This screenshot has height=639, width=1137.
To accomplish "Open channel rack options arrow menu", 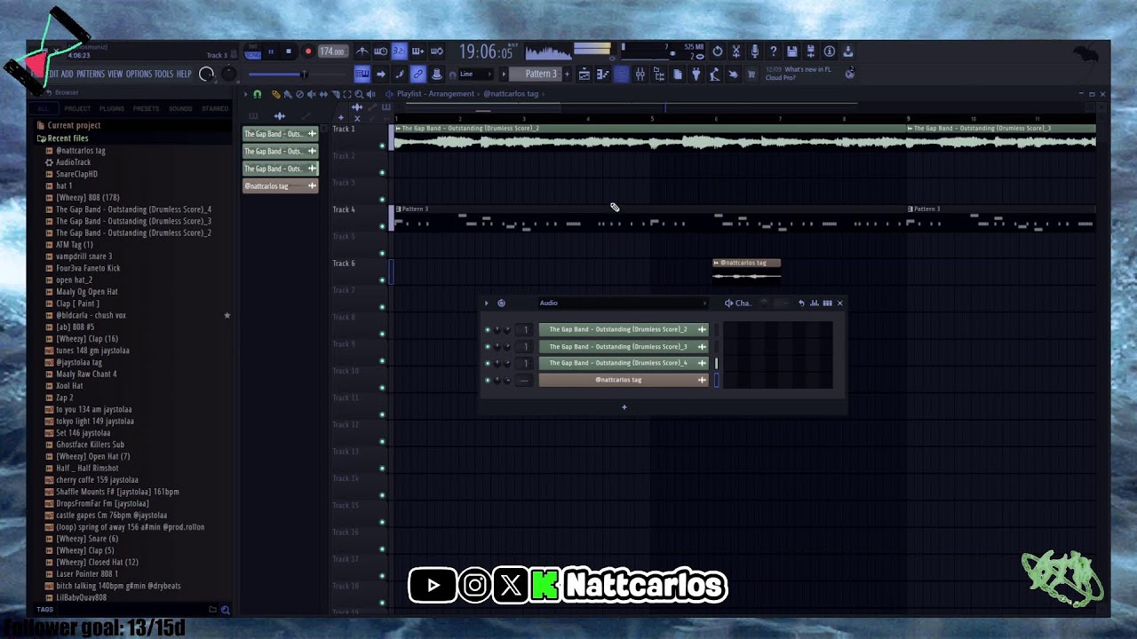I will 486,304.
